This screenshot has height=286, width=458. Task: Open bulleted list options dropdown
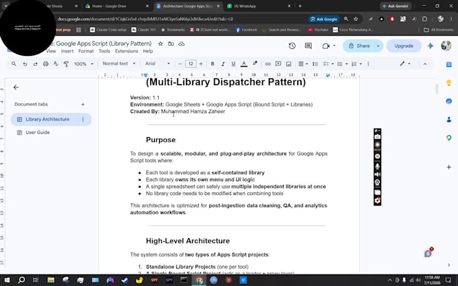coord(347,64)
